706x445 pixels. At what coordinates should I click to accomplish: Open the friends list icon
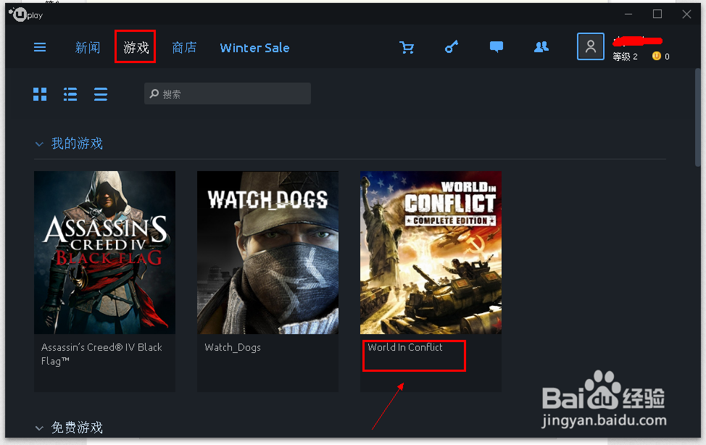point(541,47)
